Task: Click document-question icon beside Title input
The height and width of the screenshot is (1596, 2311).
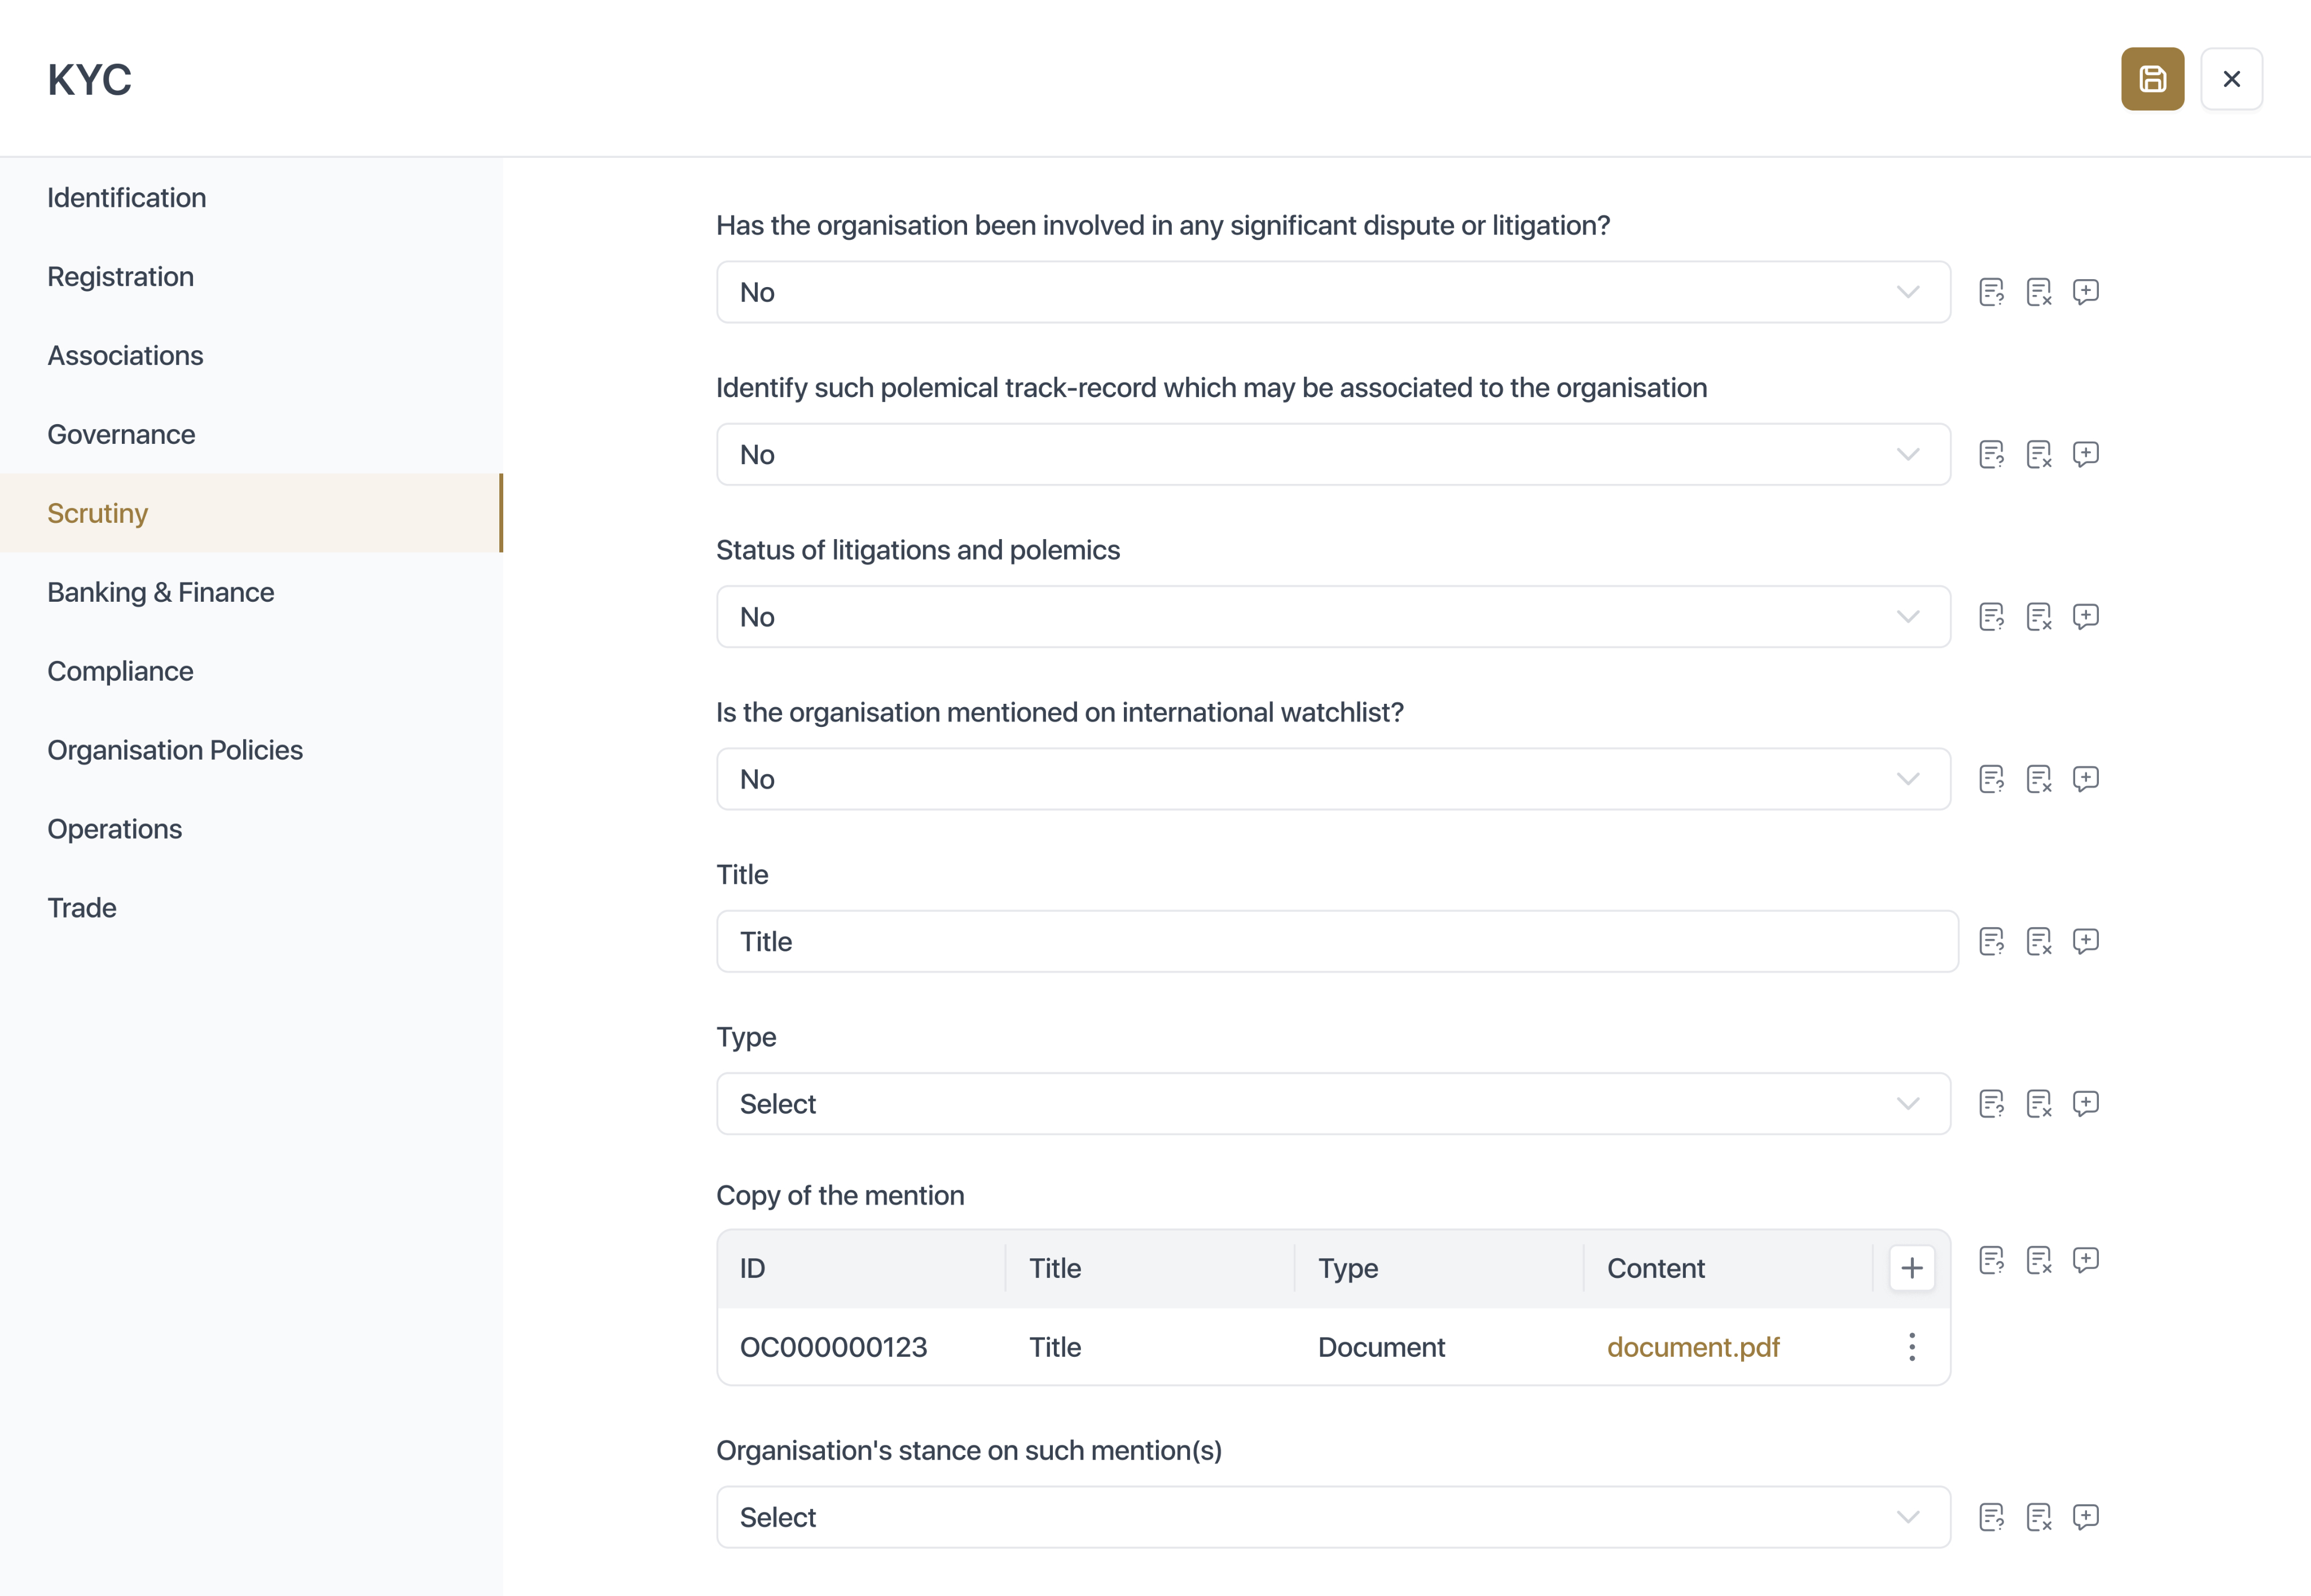Action: click(1991, 941)
